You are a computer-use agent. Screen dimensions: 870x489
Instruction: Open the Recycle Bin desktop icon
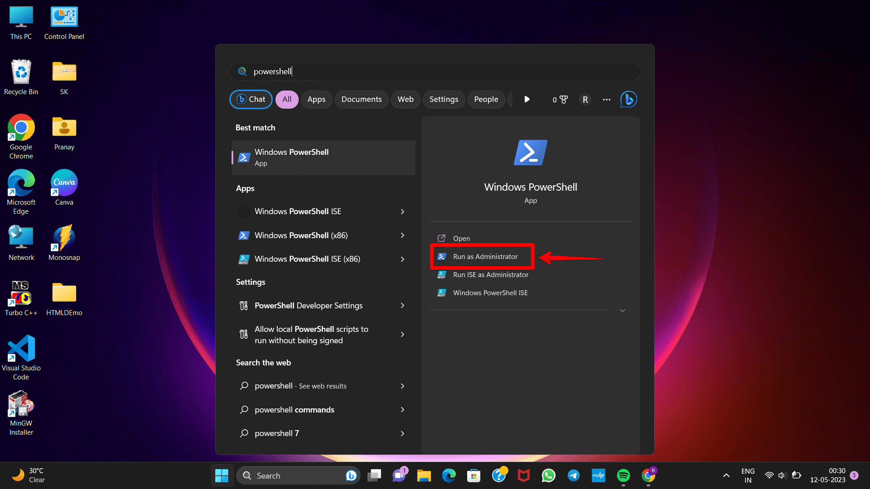pyautogui.click(x=21, y=78)
